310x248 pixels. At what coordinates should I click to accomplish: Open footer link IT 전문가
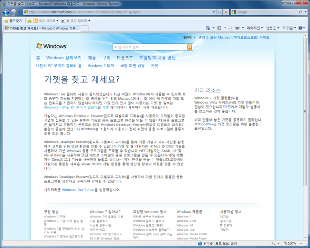click(x=226, y=225)
